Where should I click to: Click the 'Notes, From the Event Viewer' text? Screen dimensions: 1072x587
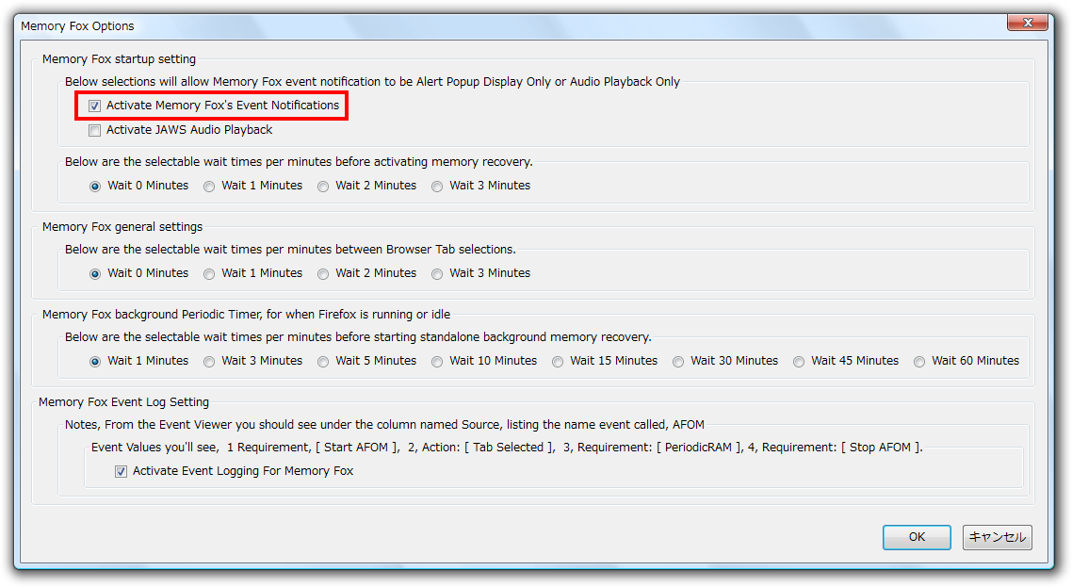point(384,424)
